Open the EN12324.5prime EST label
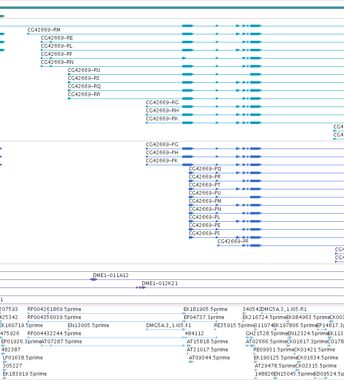Image resolution: width=344 pixels, height=380 pixels. click(308, 334)
